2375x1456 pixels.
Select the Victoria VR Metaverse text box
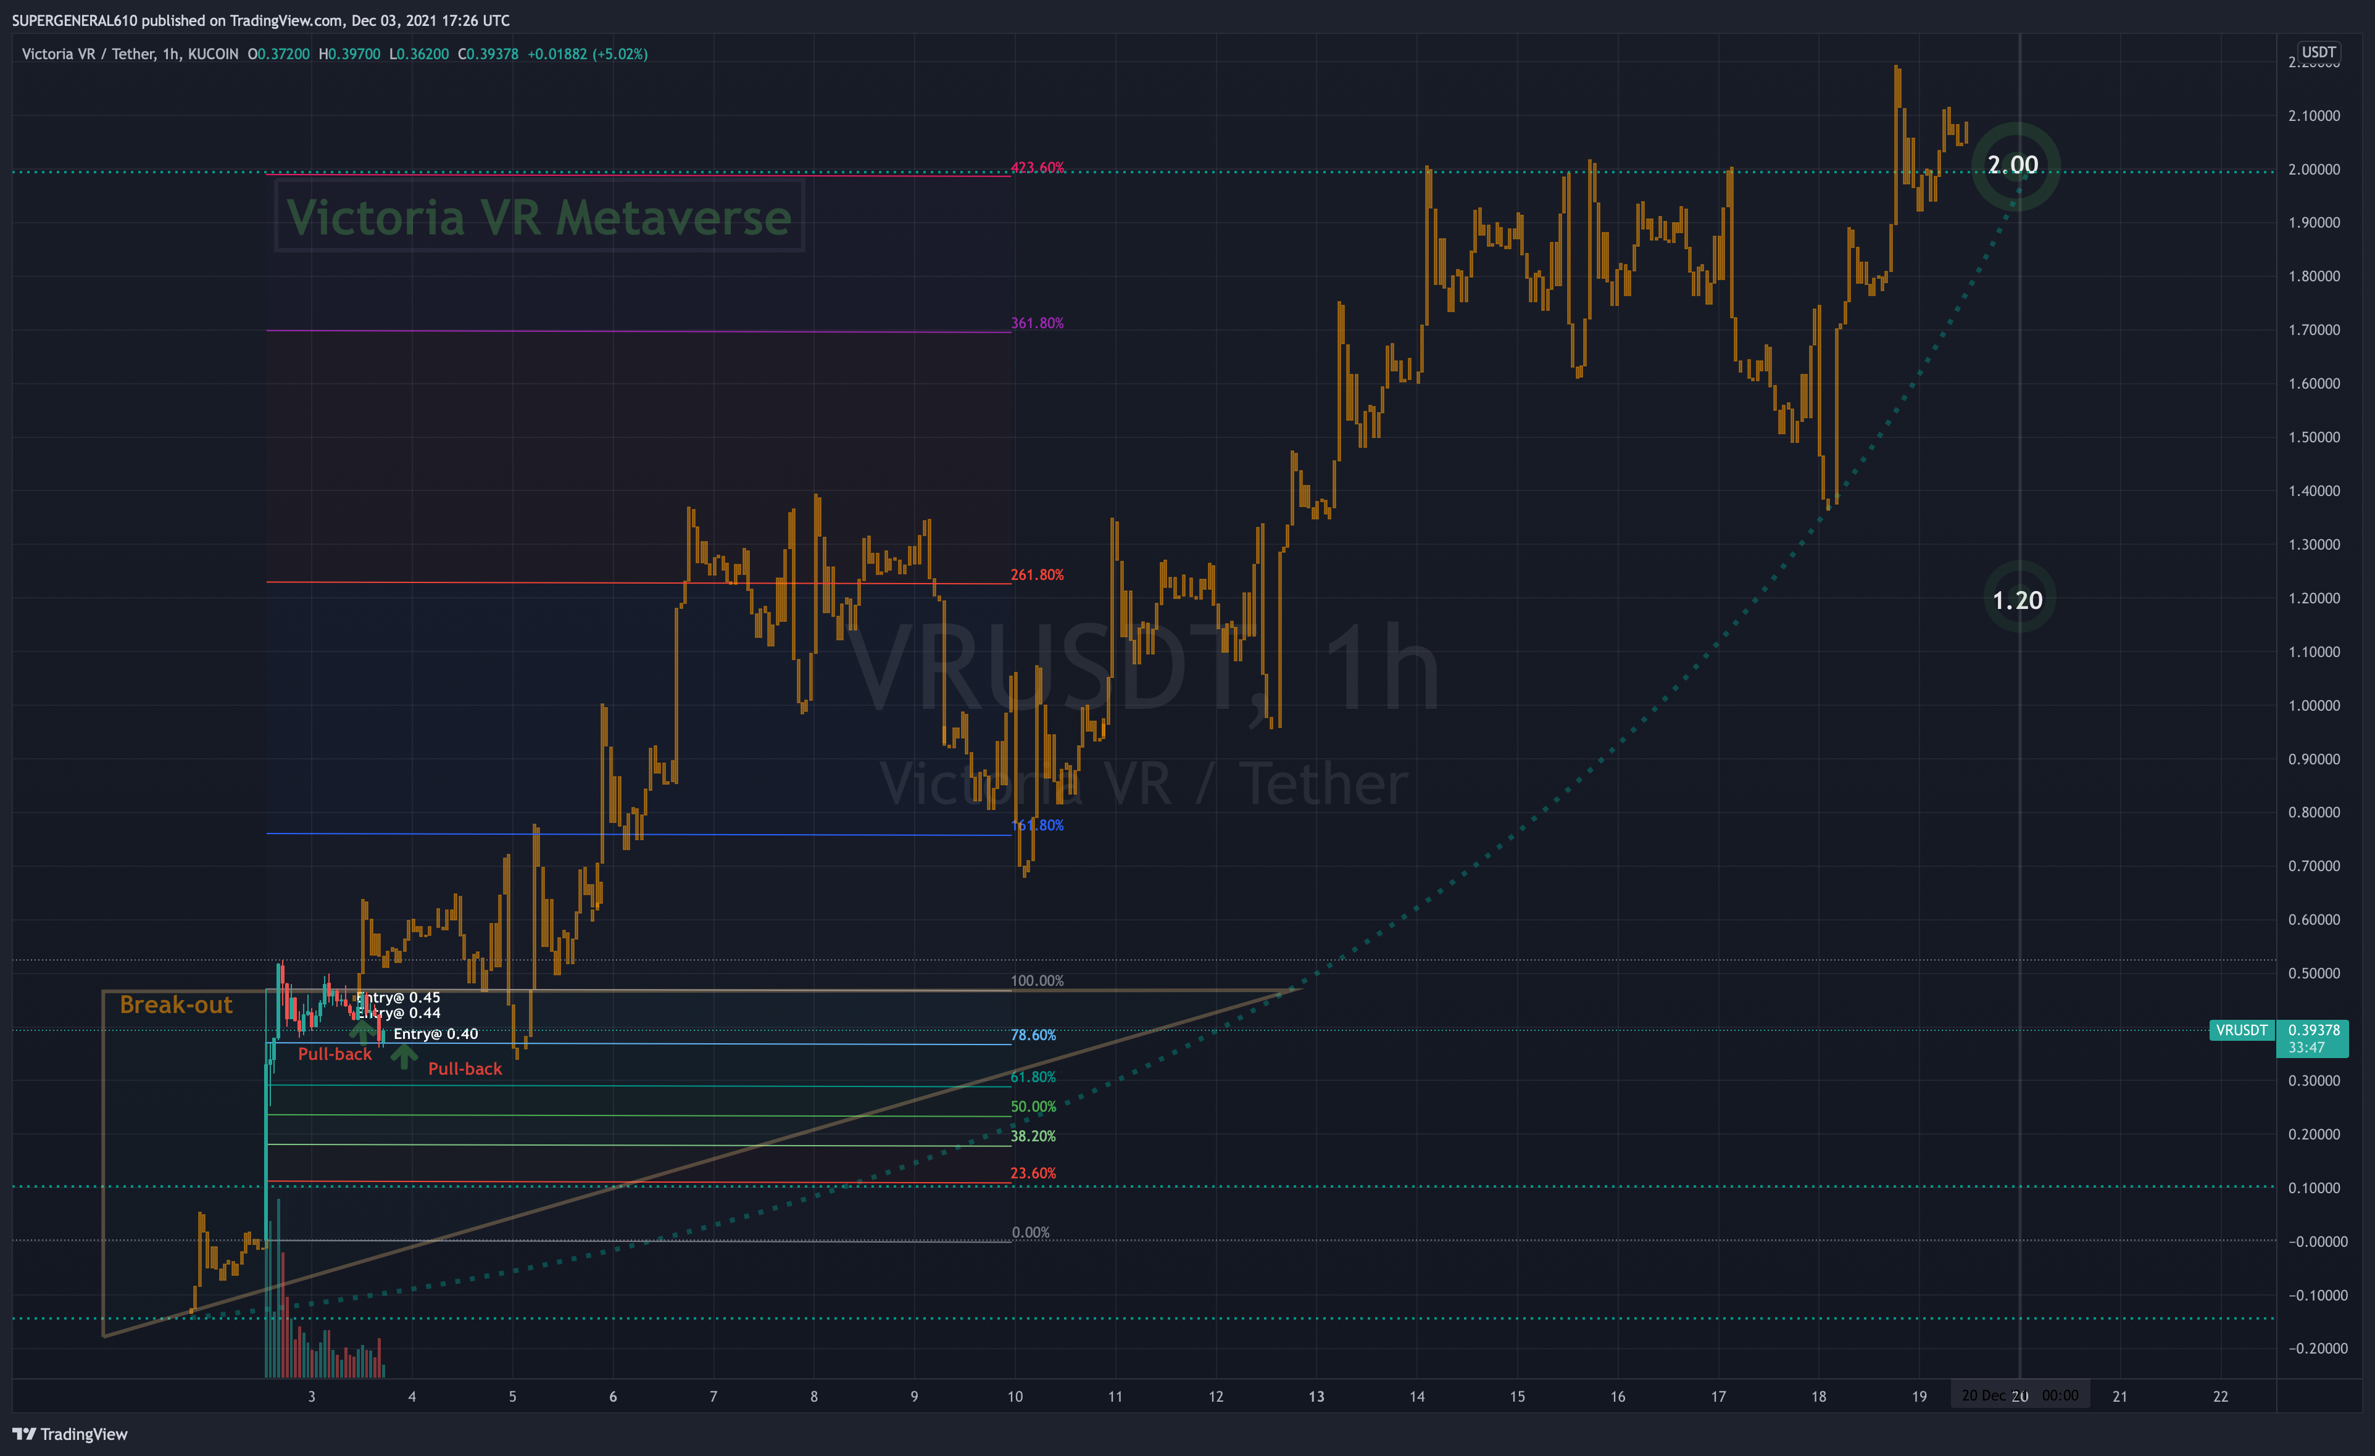point(539,217)
